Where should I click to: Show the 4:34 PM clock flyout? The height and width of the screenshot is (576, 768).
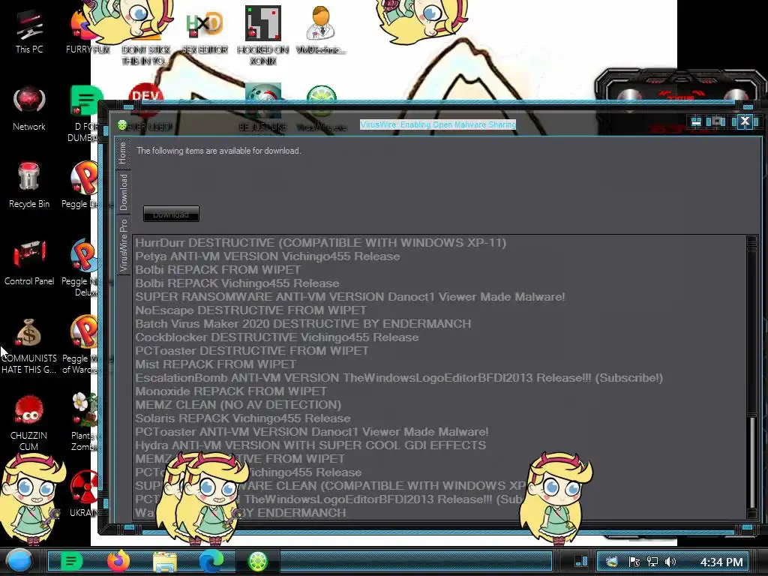point(721,562)
